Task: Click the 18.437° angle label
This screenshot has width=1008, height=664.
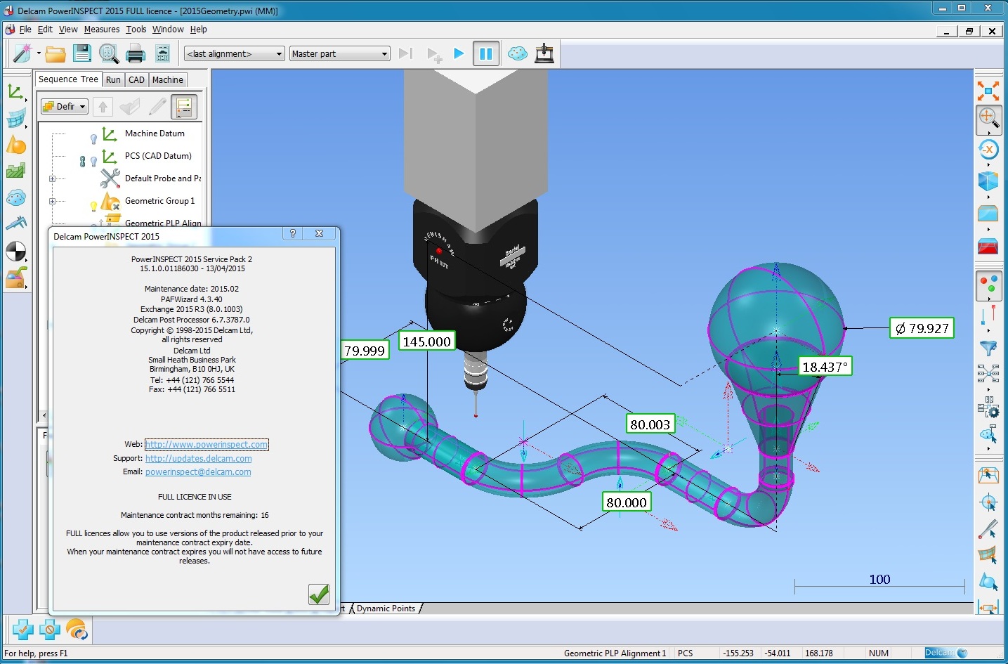Action: pyautogui.click(x=825, y=366)
